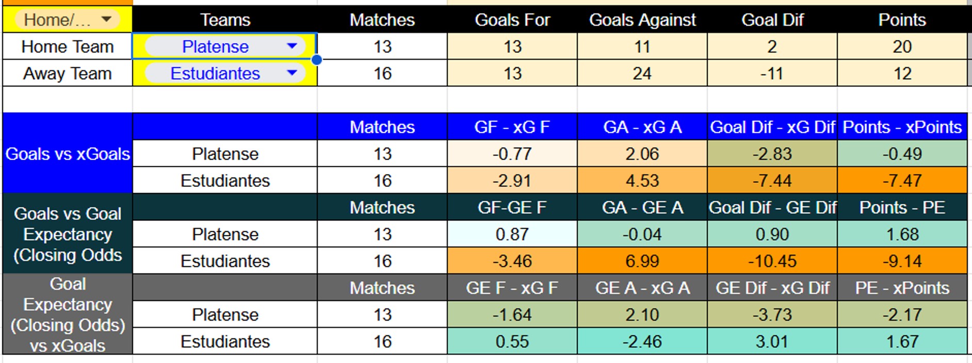Select the 6.99 GA - GE A cell
The height and width of the screenshot is (363, 972).
click(642, 261)
